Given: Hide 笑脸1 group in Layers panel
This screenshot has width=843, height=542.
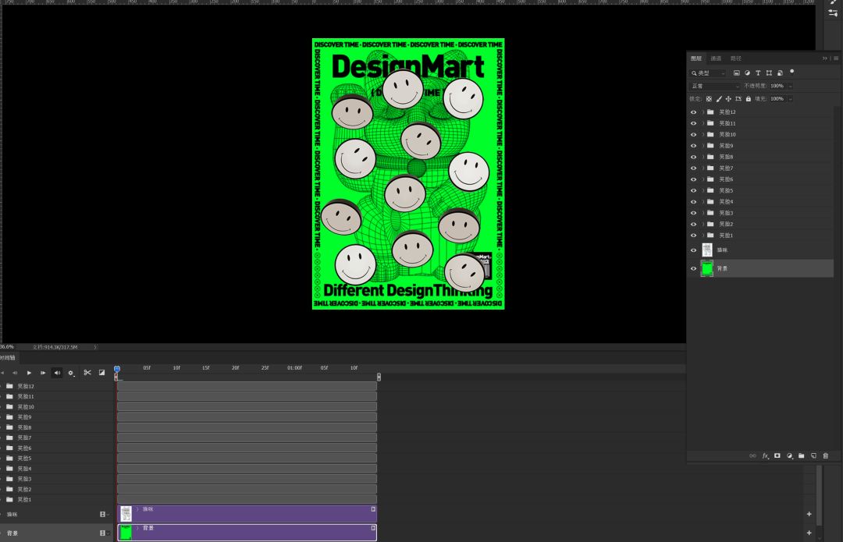Looking at the screenshot, I should pyautogui.click(x=694, y=236).
